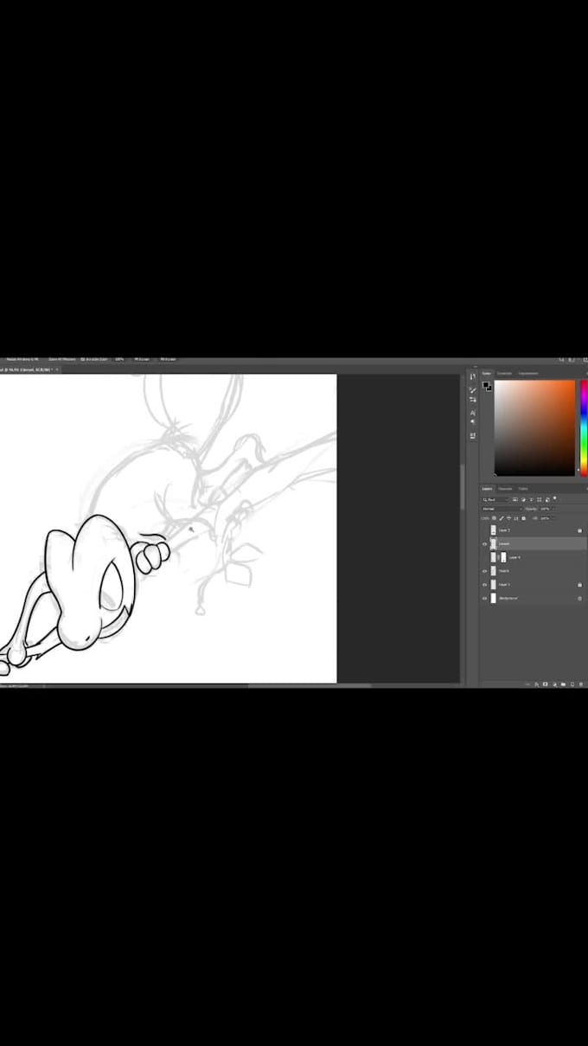This screenshot has height=1046, width=588.
Task: Hide the Sketch layer
Action: pyautogui.click(x=484, y=571)
